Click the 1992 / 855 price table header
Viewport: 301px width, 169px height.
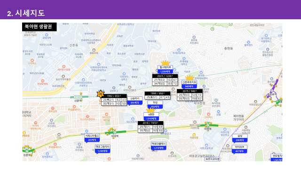coord(114,96)
